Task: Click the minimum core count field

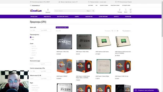Action: [x=35, y=64]
